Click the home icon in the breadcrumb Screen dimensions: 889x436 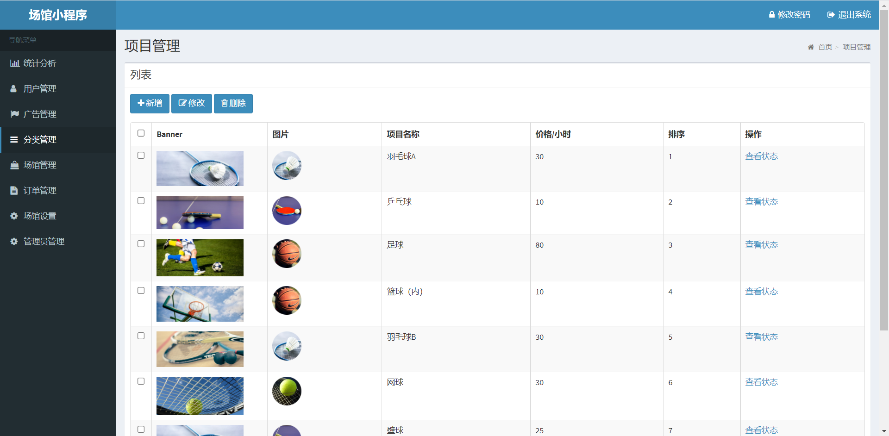tap(811, 47)
